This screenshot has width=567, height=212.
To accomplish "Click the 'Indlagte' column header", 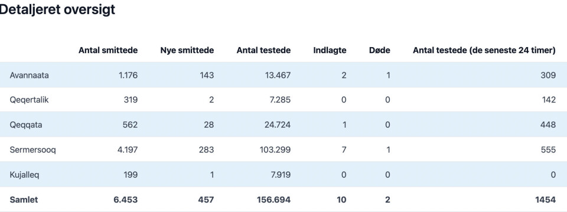I will point(330,51).
